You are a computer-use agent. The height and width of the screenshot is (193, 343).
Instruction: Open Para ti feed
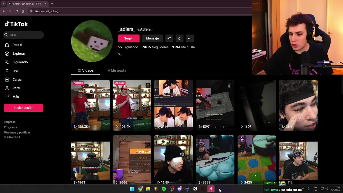pyautogui.click(x=17, y=45)
